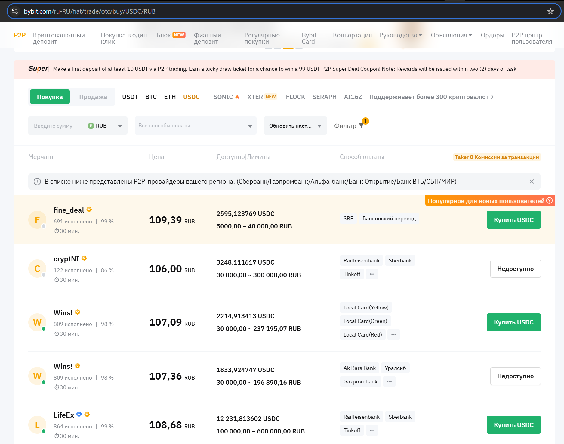Click the info icon in the providers notice

pyautogui.click(x=37, y=182)
